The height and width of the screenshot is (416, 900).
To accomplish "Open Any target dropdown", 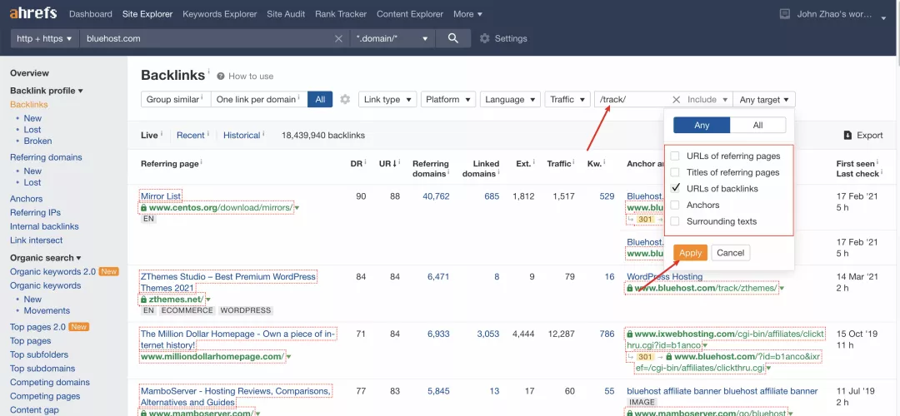I will pyautogui.click(x=764, y=99).
